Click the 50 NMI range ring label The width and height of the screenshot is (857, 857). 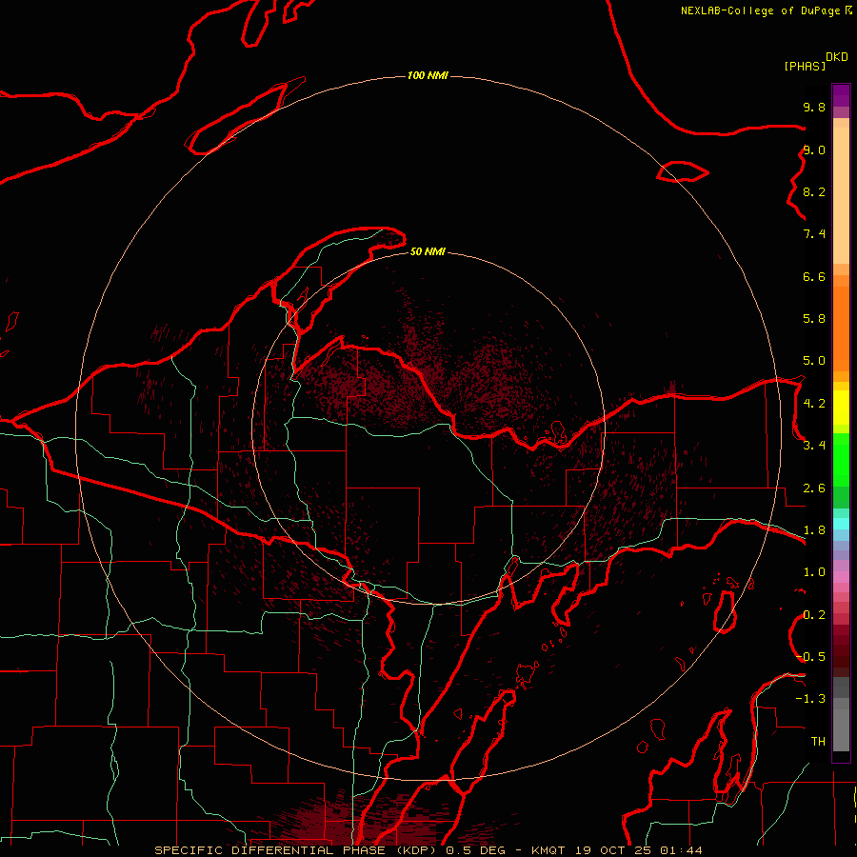pyautogui.click(x=428, y=251)
